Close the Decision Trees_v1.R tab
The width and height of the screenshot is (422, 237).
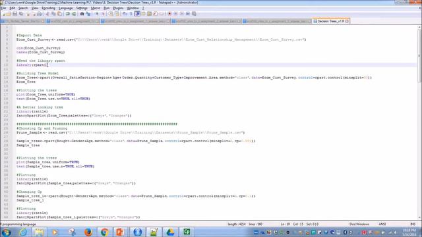(x=347, y=21)
